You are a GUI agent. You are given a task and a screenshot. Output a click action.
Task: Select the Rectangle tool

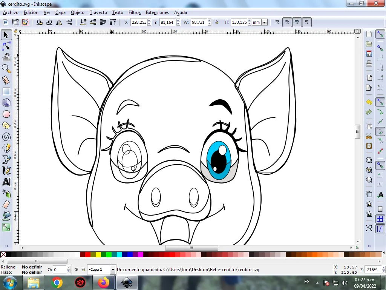pos(6,91)
